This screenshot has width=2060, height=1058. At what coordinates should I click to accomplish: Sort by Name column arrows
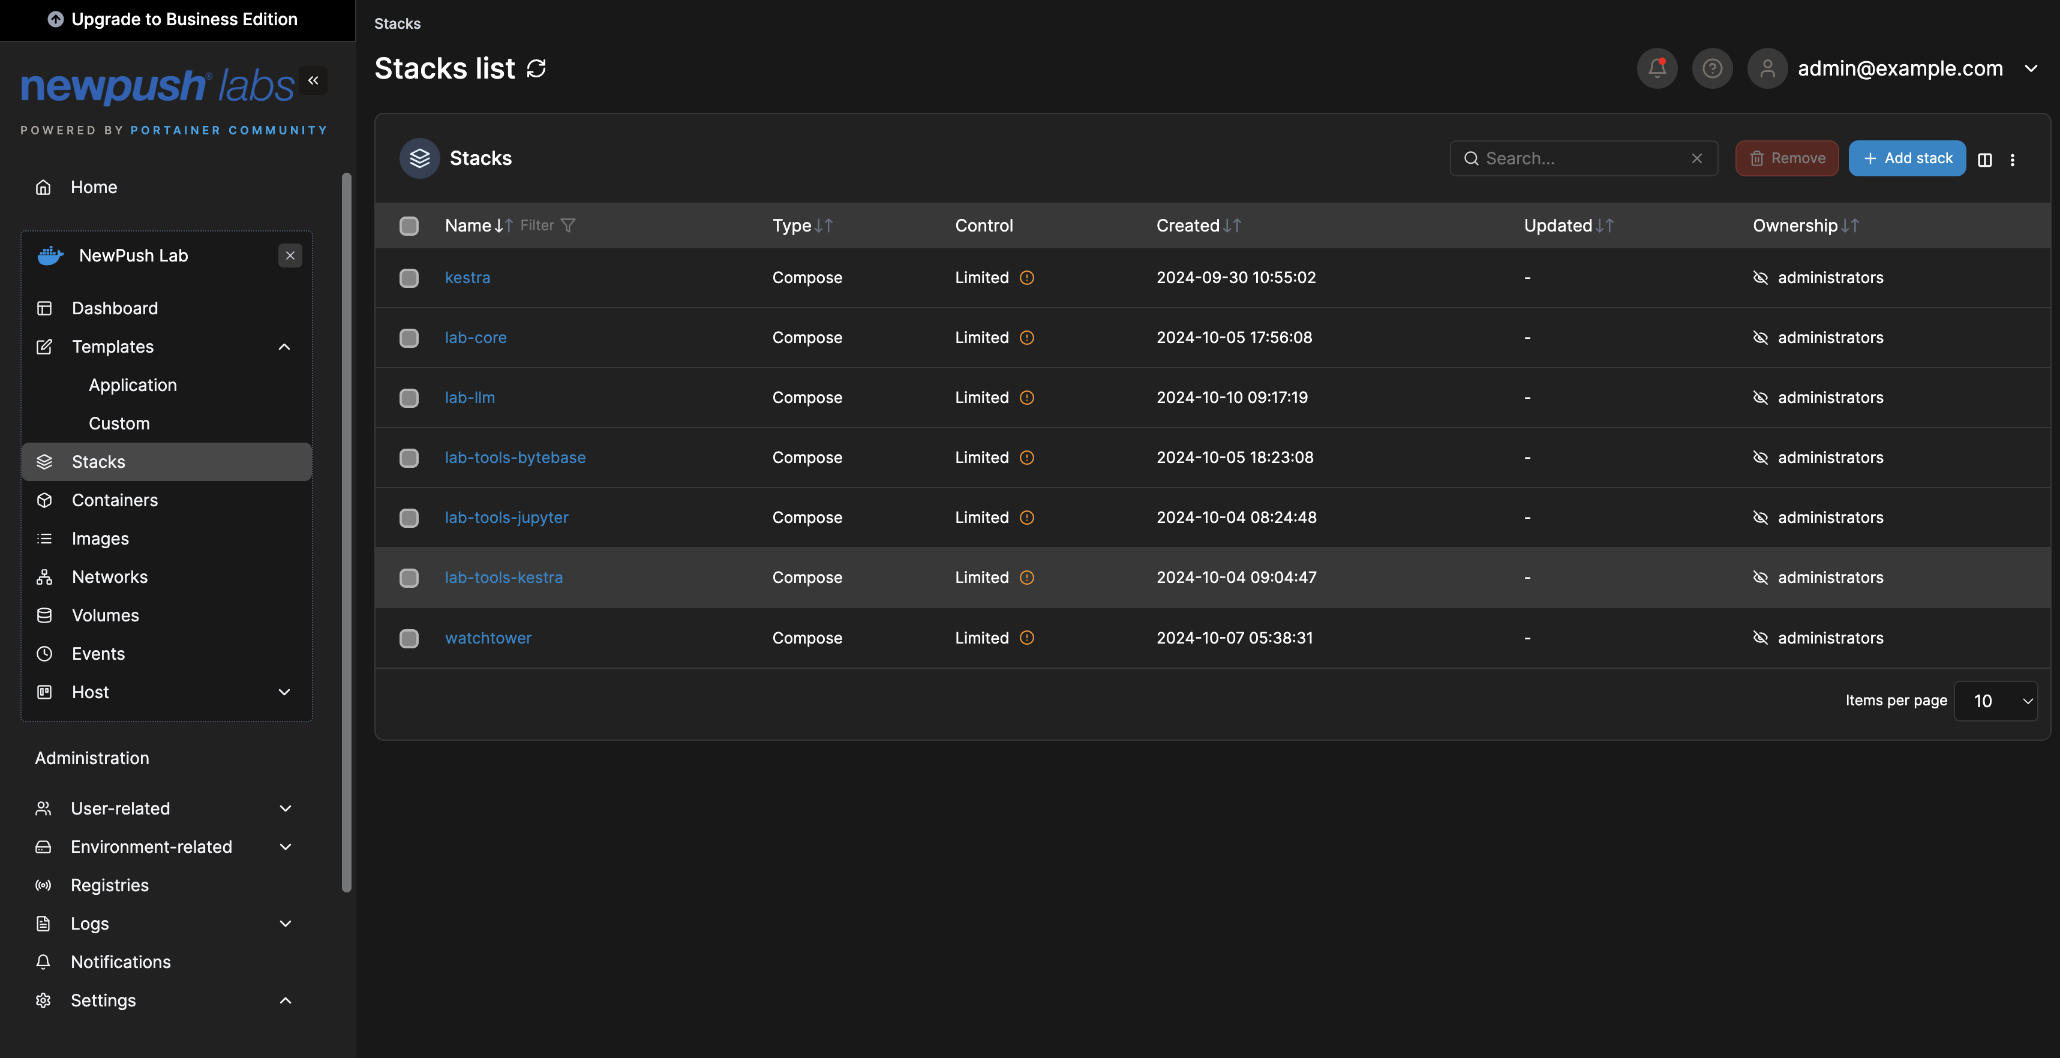504,226
